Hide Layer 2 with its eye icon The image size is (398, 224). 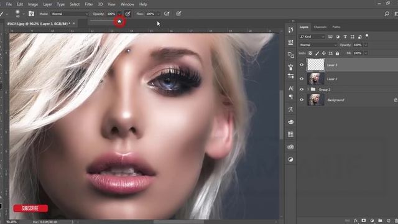[x=302, y=79]
